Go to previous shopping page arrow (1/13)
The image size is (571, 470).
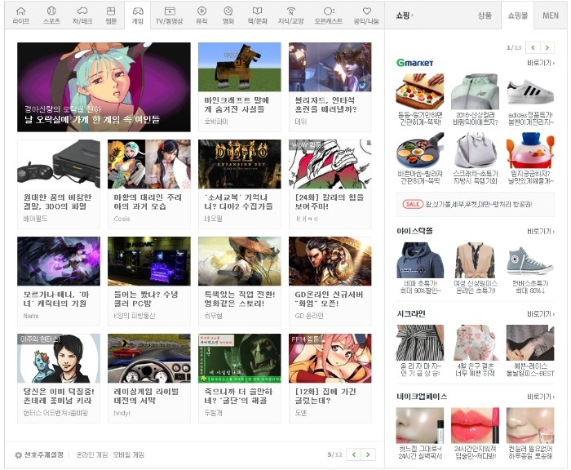(533, 47)
